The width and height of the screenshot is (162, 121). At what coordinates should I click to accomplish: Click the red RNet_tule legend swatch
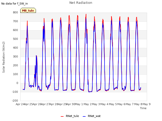(62, 116)
